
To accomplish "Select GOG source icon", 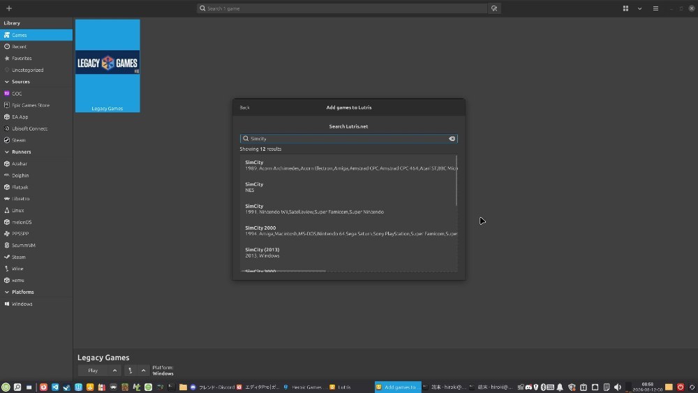I will pos(7,94).
